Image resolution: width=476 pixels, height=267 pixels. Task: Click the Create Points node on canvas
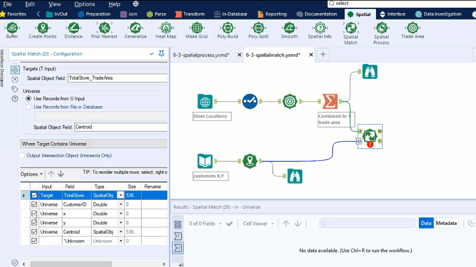[250, 161]
